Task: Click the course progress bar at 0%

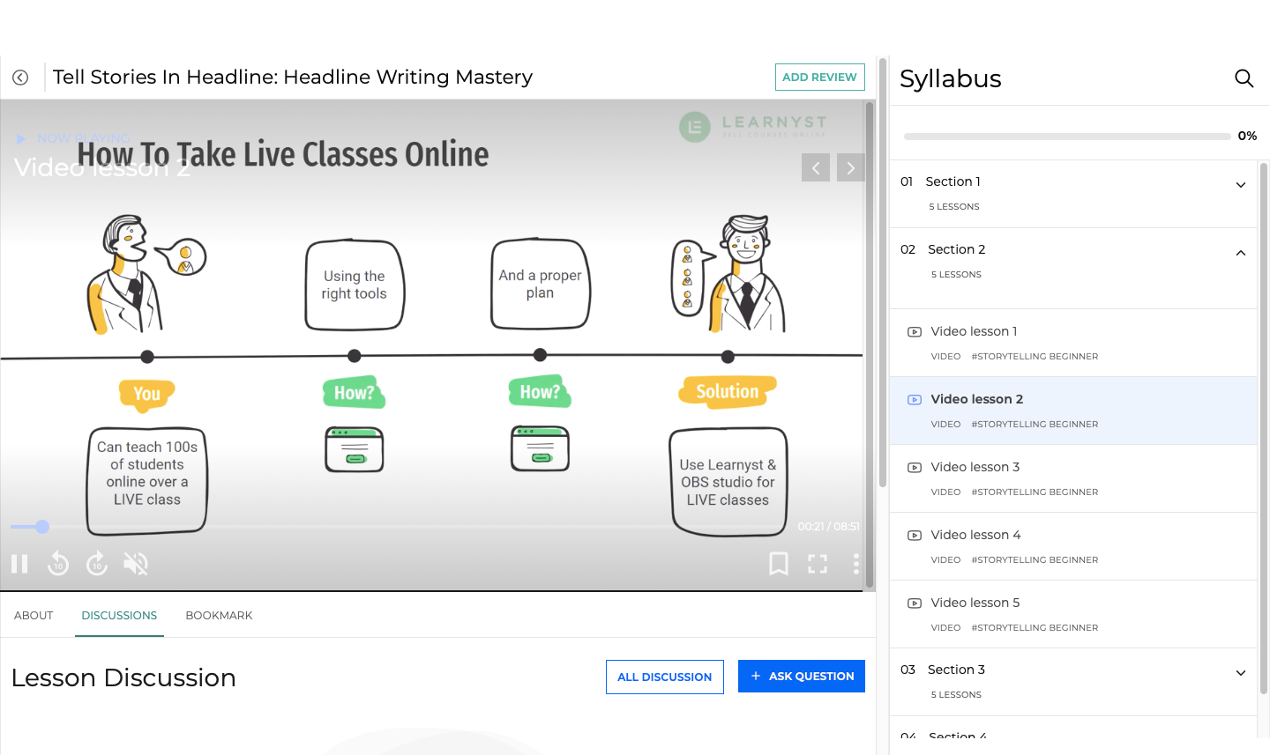Action: [1067, 137]
